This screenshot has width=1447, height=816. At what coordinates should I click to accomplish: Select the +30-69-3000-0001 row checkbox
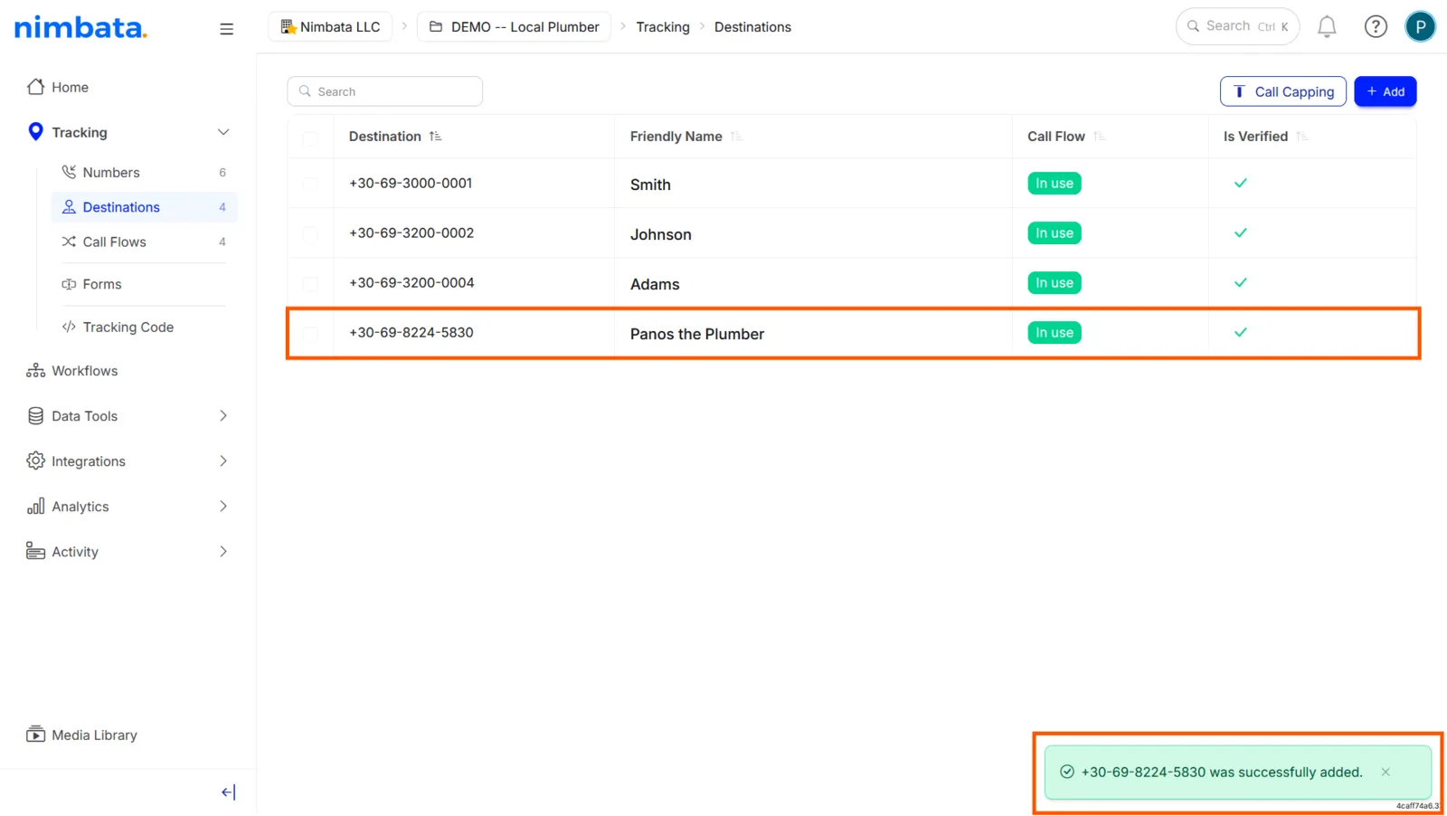click(x=310, y=185)
